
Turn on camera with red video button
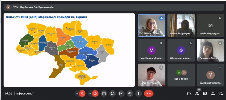[x=95, y=93]
